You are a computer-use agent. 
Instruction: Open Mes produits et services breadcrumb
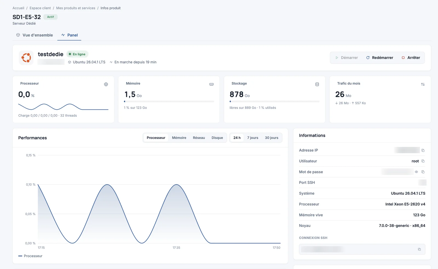[76, 8]
